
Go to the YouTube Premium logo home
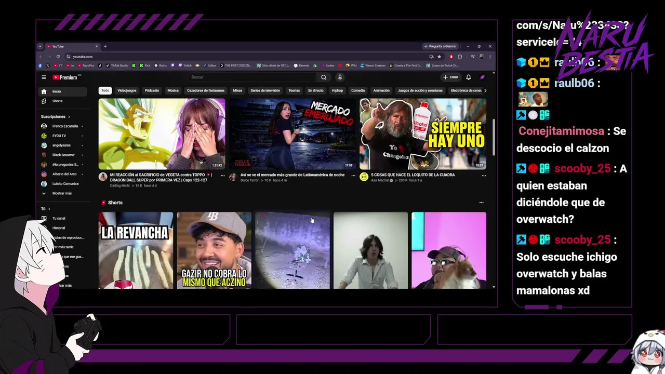click(65, 77)
